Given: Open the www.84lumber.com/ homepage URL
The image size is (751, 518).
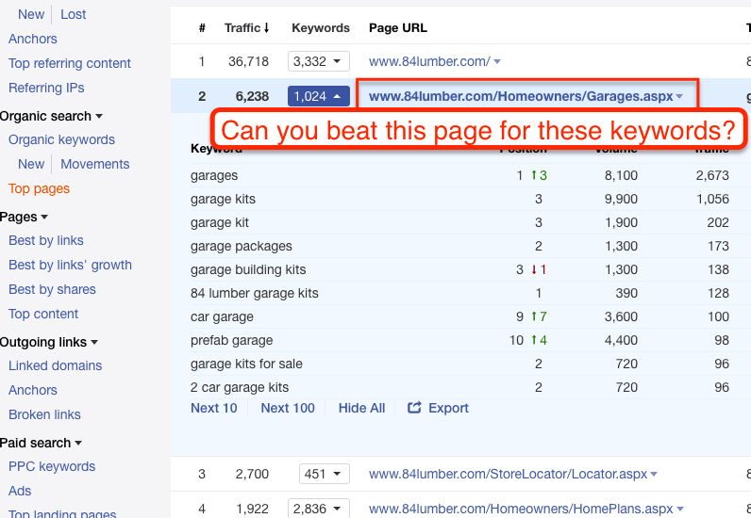Looking at the screenshot, I should [428, 62].
